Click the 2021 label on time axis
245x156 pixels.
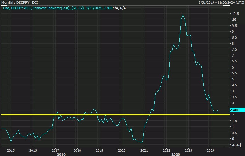click(144, 150)
